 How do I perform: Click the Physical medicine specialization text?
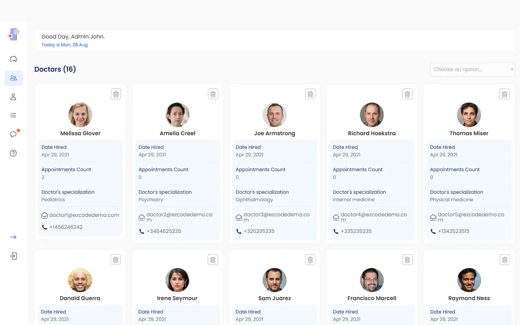coord(452,200)
